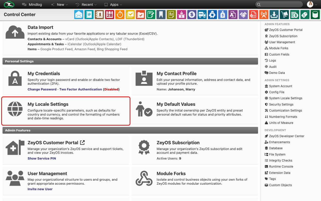This screenshot has height=201, width=321.
Task: Open the dark blue bookmark icon
Action: click(x=161, y=15)
